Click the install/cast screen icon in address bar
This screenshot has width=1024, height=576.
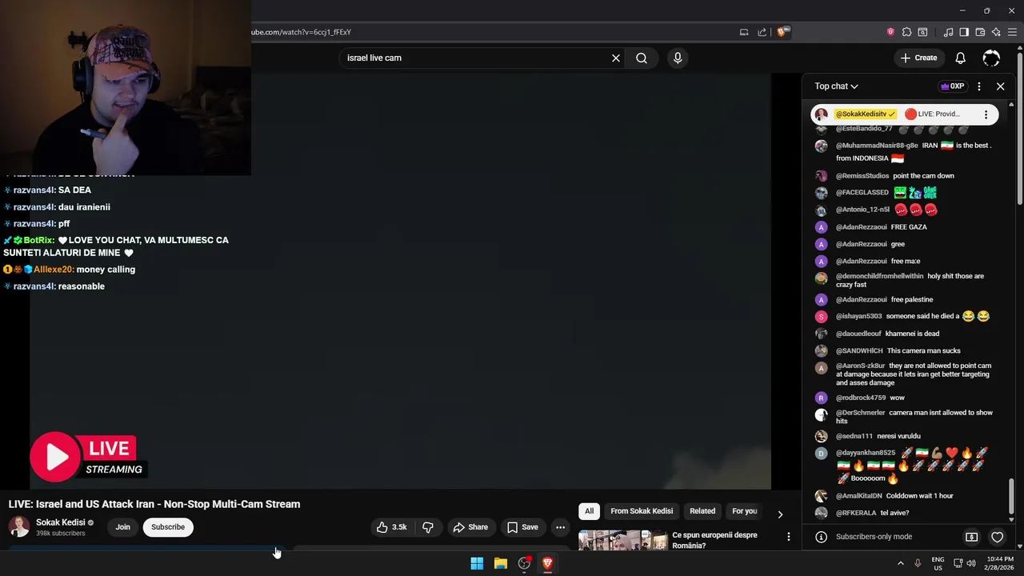click(744, 32)
